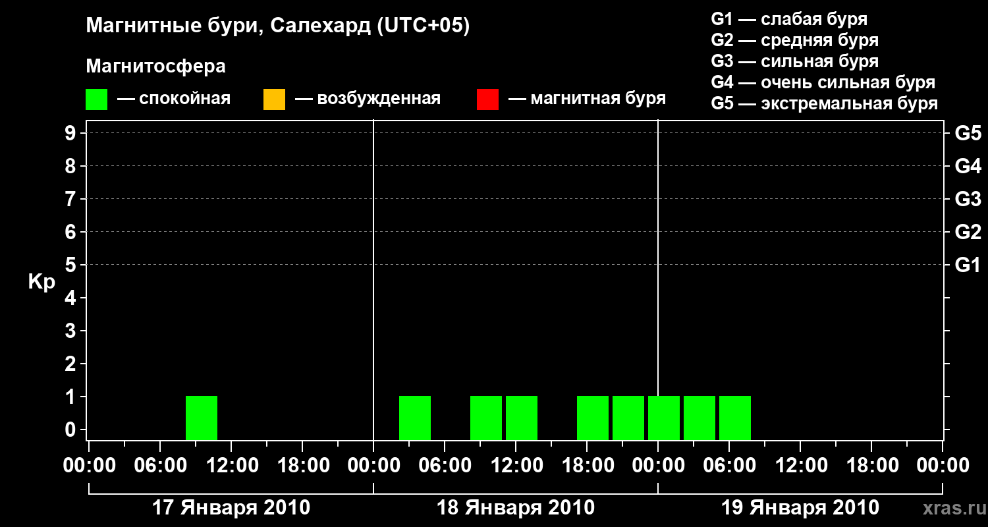Screen dimensions: 988x527
Task: Click the 08:00–11:00 green bar on 18 January
Action: (x=486, y=418)
